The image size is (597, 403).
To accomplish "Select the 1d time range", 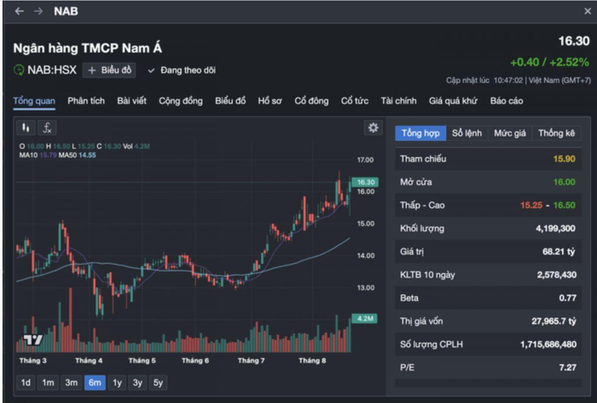I will point(26,383).
